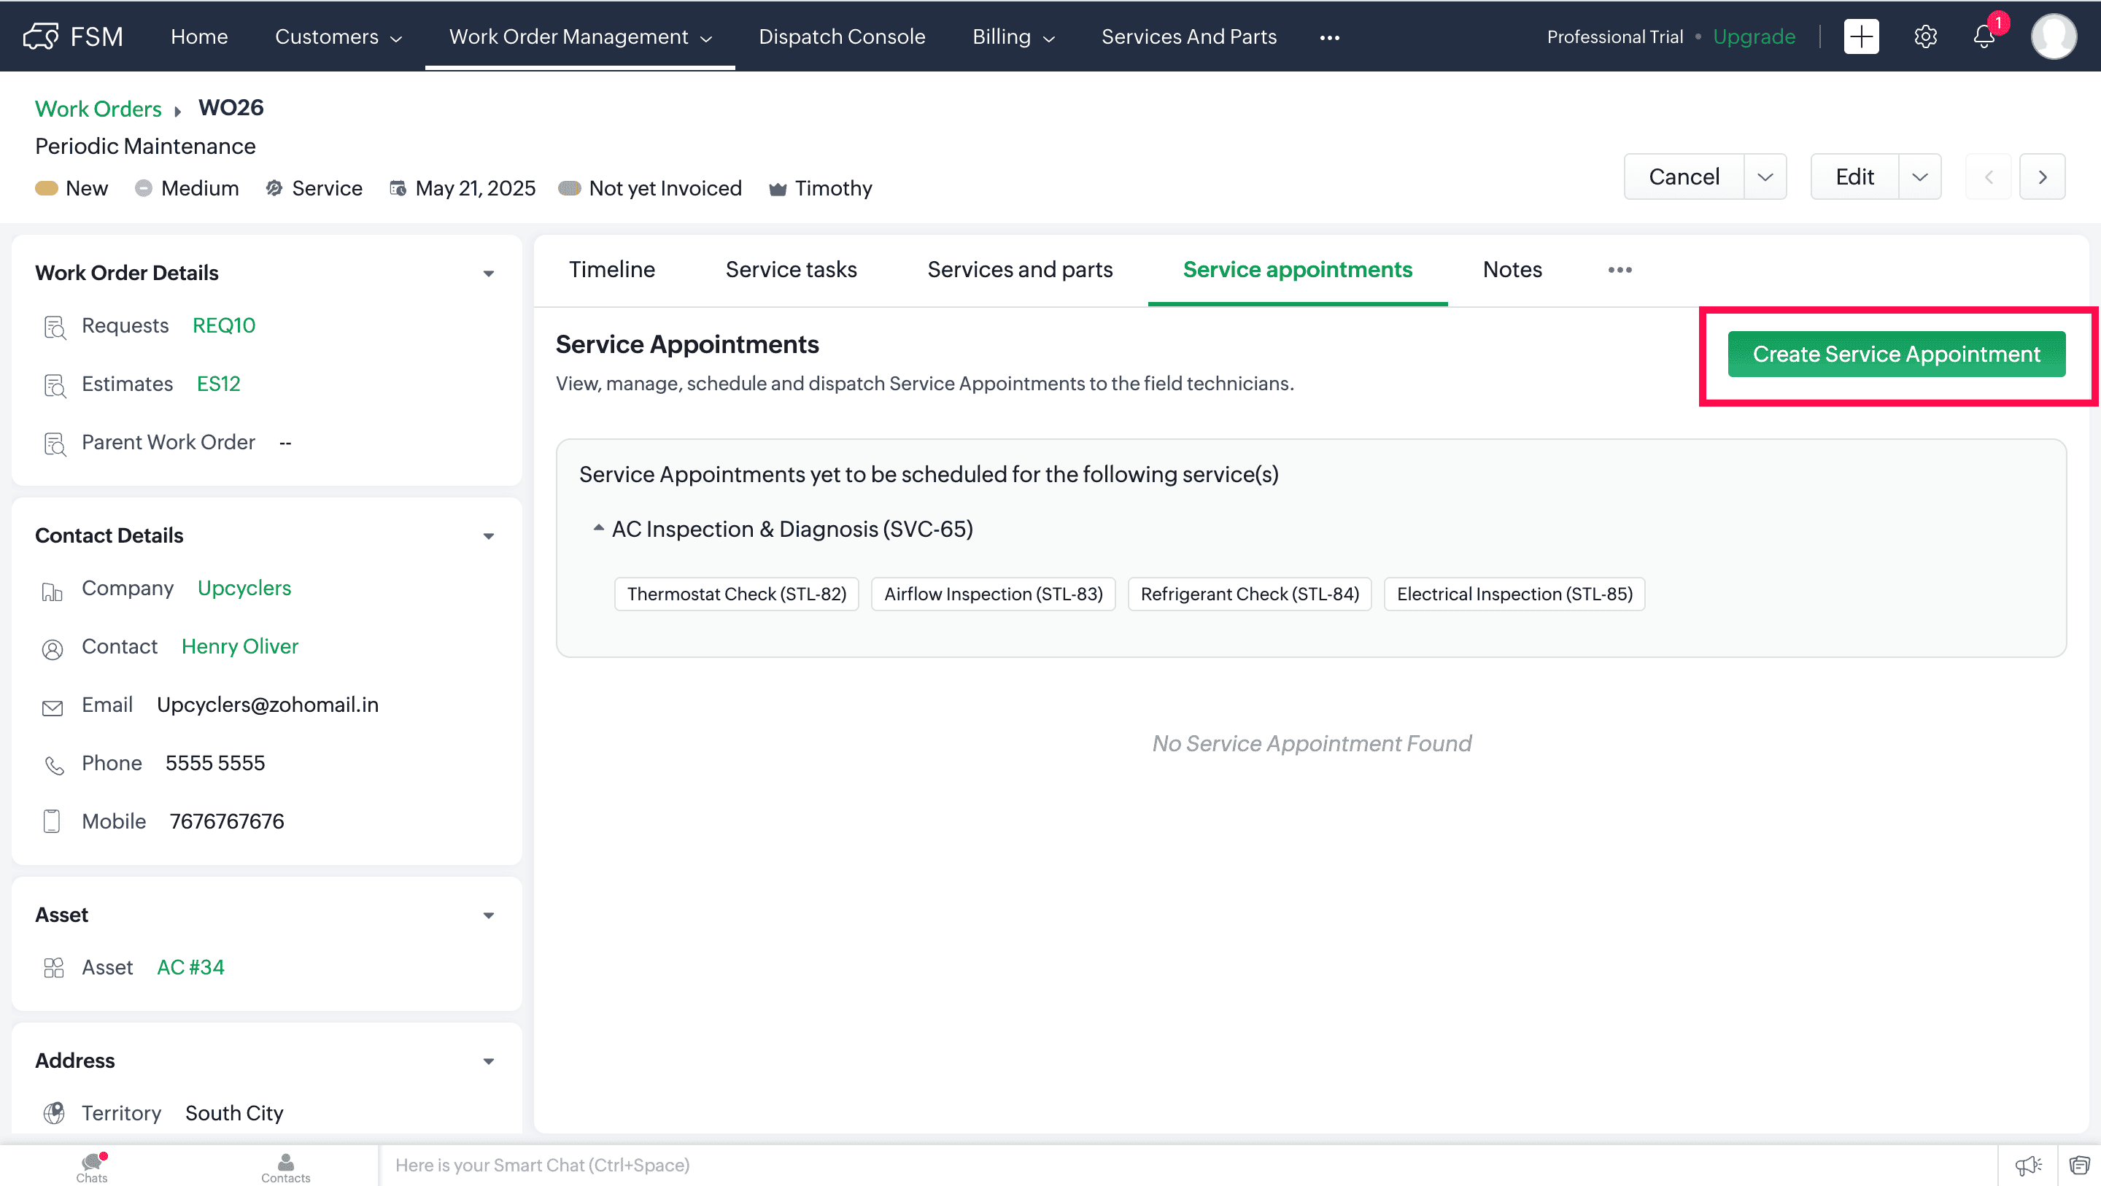2101x1186 pixels.
Task: Click the user profile avatar
Action: [x=2053, y=36]
